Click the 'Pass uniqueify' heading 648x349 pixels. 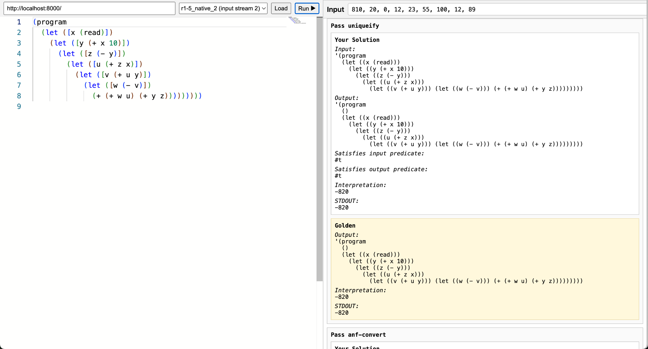coord(355,26)
